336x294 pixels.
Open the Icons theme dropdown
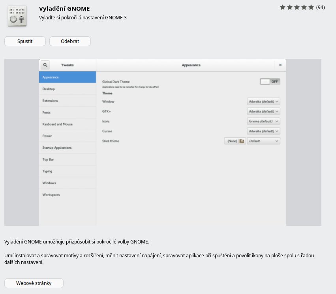tap(264, 121)
